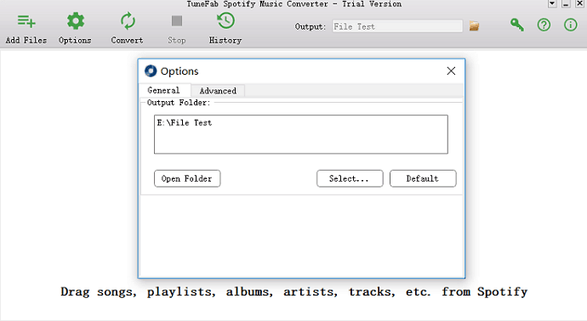This screenshot has width=587, height=321.
Task: Open the title bar dropdown arrow menu
Action: coord(552,3)
